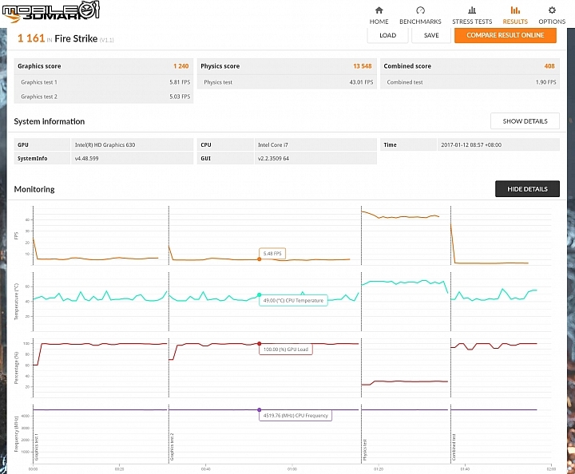Click the System information heading
The image size is (575, 474).
click(x=50, y=121)
